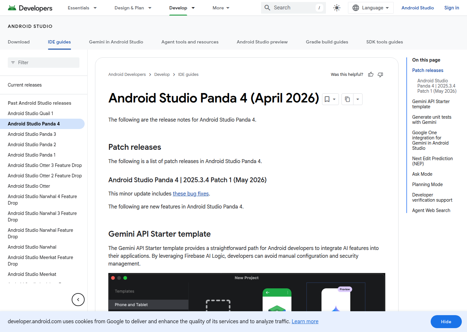The image size is (467, 332).
Task: Select Android Studio Panda 4 in sidebar
Action: (42, 124)
